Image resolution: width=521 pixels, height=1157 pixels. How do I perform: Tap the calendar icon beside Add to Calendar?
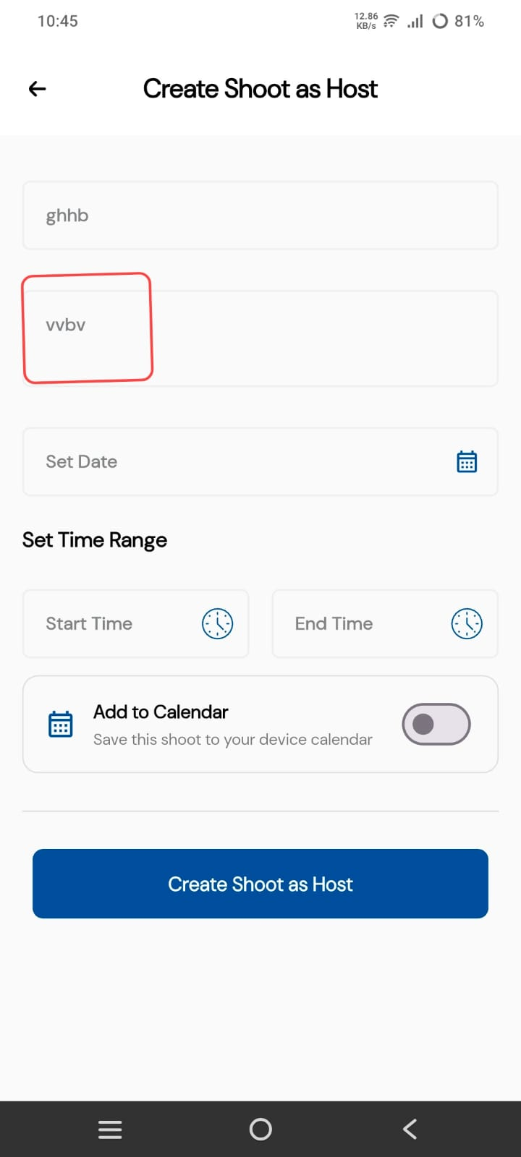(61, 724)
